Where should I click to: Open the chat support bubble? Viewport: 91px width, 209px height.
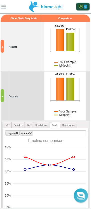pos(81,196)
